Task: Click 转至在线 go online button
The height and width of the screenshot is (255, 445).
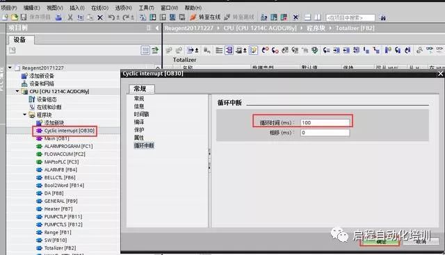Action: (x=205, y=17)
